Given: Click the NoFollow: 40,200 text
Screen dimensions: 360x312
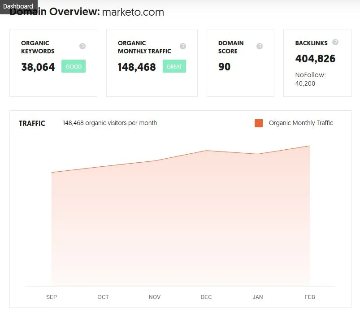Looking at the screenshot, I should (310, 79).
